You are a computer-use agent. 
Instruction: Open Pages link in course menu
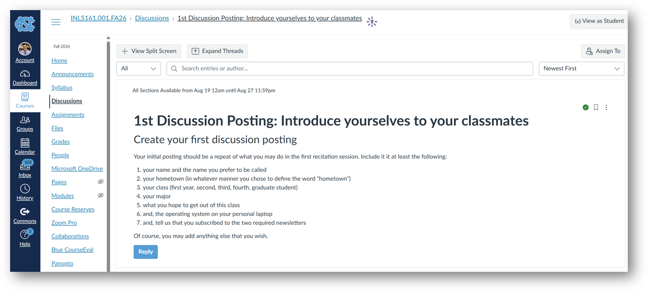tap(59, 182)
